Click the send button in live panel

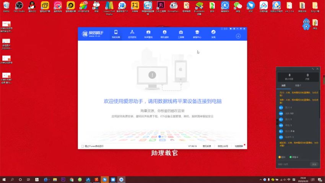[314, 164]
